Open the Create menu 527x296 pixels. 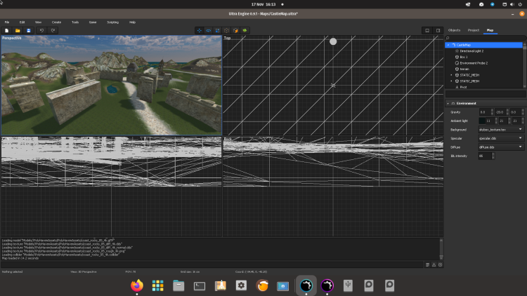[56, 22]
